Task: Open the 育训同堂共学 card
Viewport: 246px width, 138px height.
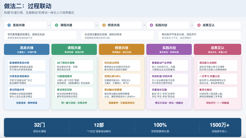Action: pos(27,92)
